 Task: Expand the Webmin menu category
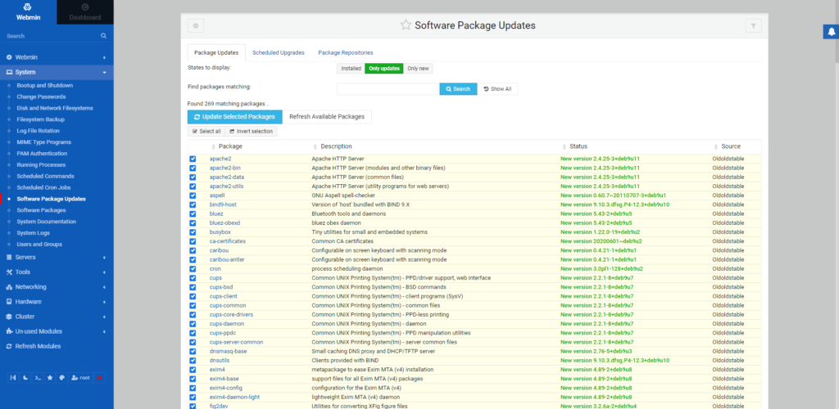57,57
